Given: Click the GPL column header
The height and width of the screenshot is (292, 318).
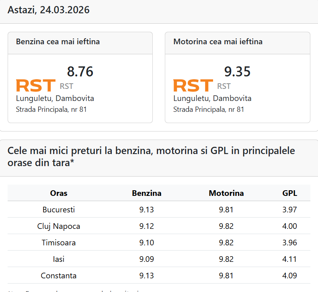Looking at the screenshot, I should [x=290, y=193].
